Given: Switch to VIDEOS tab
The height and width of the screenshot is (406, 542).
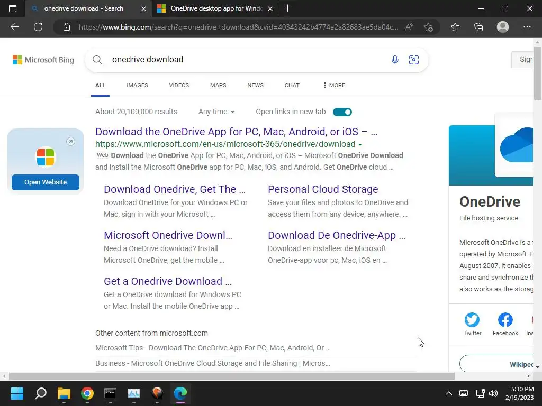Looking at the screenshot, I should click(179, 85).
